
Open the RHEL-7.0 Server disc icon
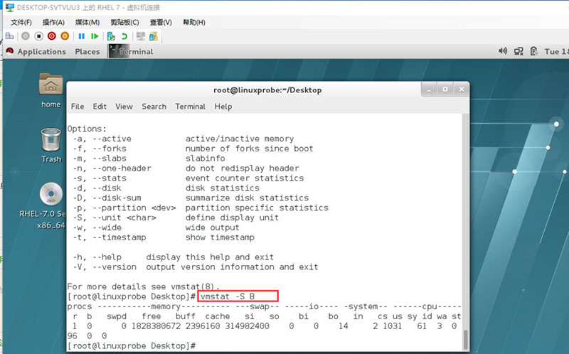coord(50,199)
